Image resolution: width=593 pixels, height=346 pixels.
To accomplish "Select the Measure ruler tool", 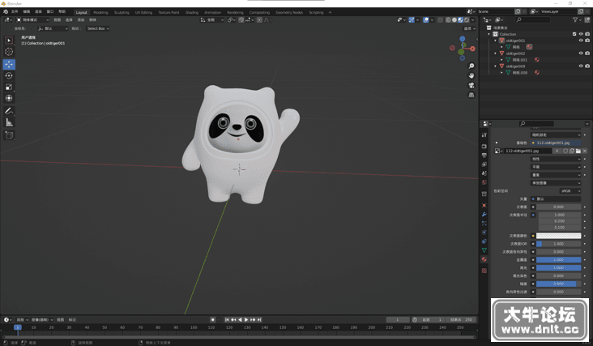I will click(x=9, y=122).
